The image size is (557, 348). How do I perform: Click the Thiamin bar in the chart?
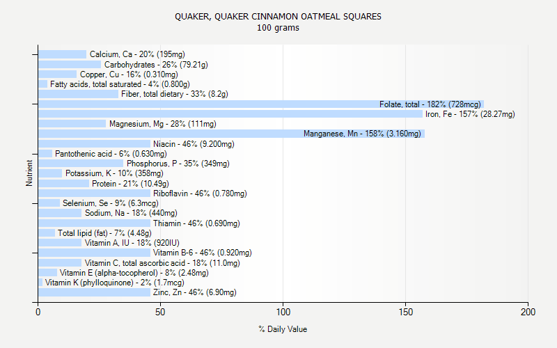95,223
